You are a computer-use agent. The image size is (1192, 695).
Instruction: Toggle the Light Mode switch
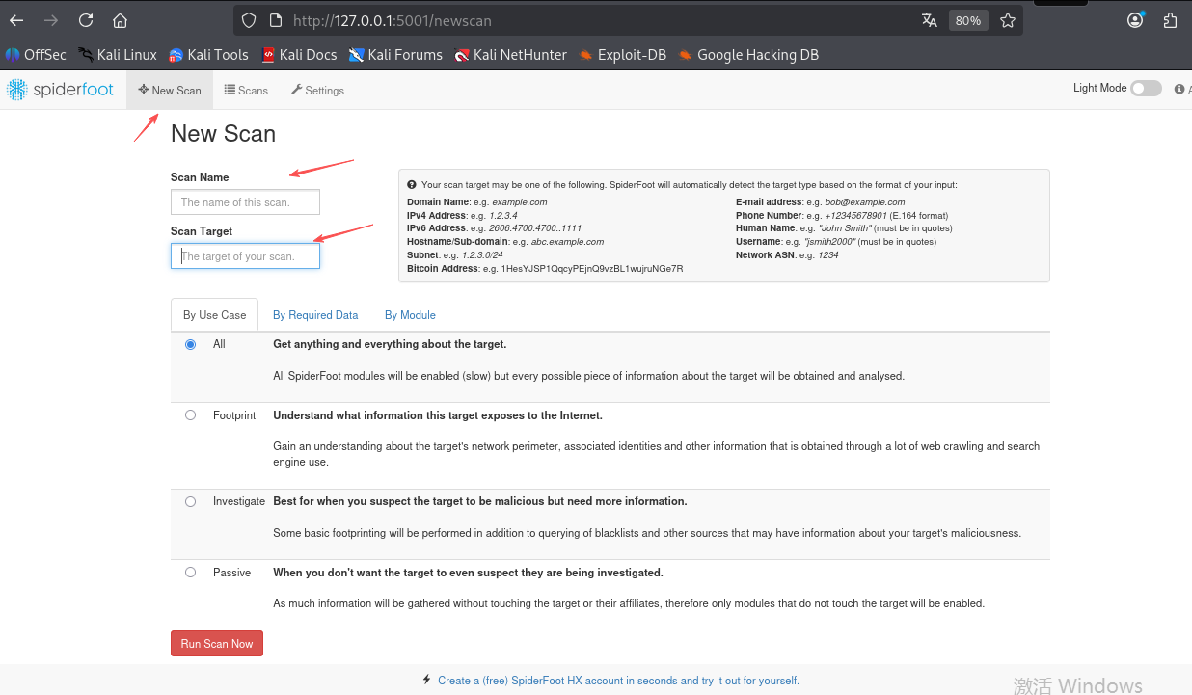coord(1146,89)
